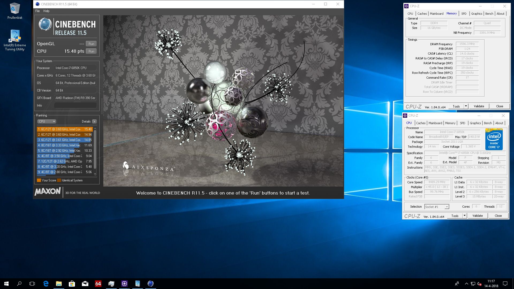This screenshot has height=289, width=514.
Task: Switch to Mainboard tab in upper CPU-Z
Action: pyautogui.click(x=437, y=14)
